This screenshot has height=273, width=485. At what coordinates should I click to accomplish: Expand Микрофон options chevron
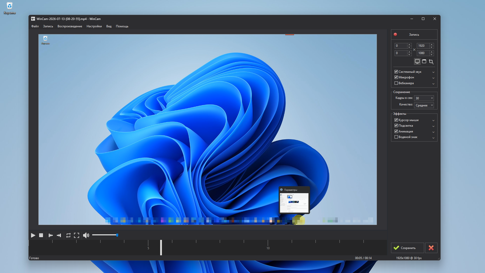tap(433, 78)
